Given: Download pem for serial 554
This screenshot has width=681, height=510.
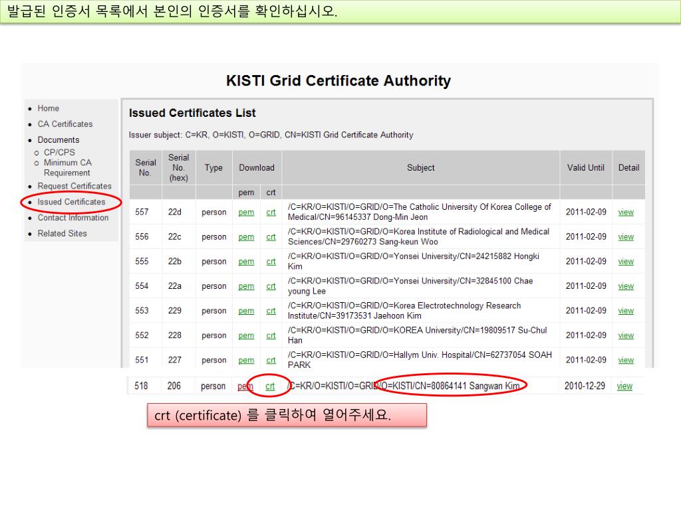Looking at the screenshot, I should (246, 286).
